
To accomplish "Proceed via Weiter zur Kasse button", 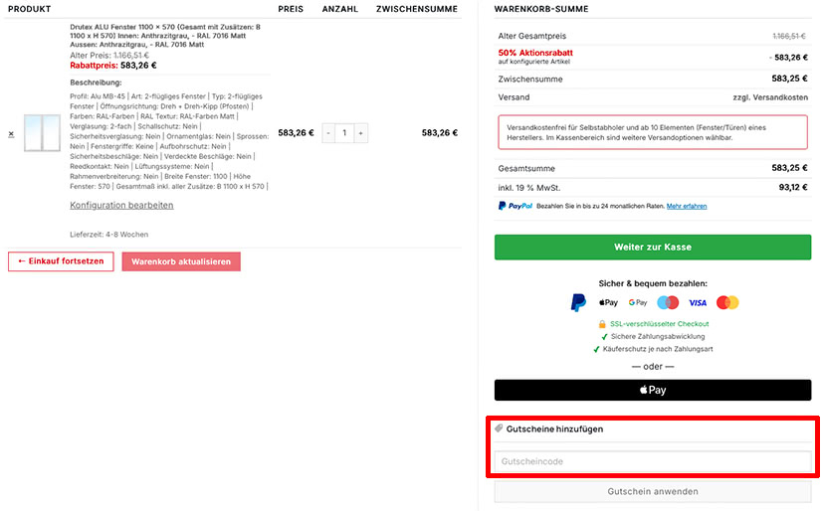I will 653,248.
